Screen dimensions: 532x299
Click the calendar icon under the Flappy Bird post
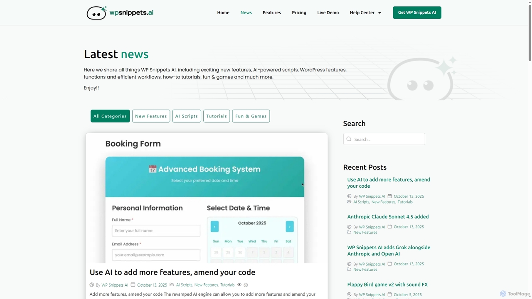point(390,294)
